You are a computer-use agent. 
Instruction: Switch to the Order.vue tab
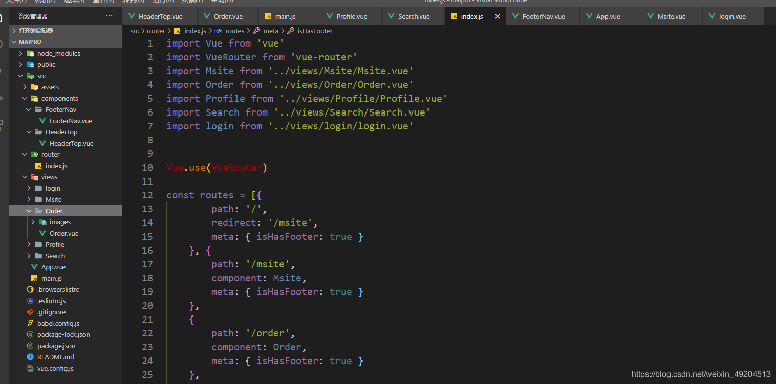pyautogui.click(x=228, y=16)
